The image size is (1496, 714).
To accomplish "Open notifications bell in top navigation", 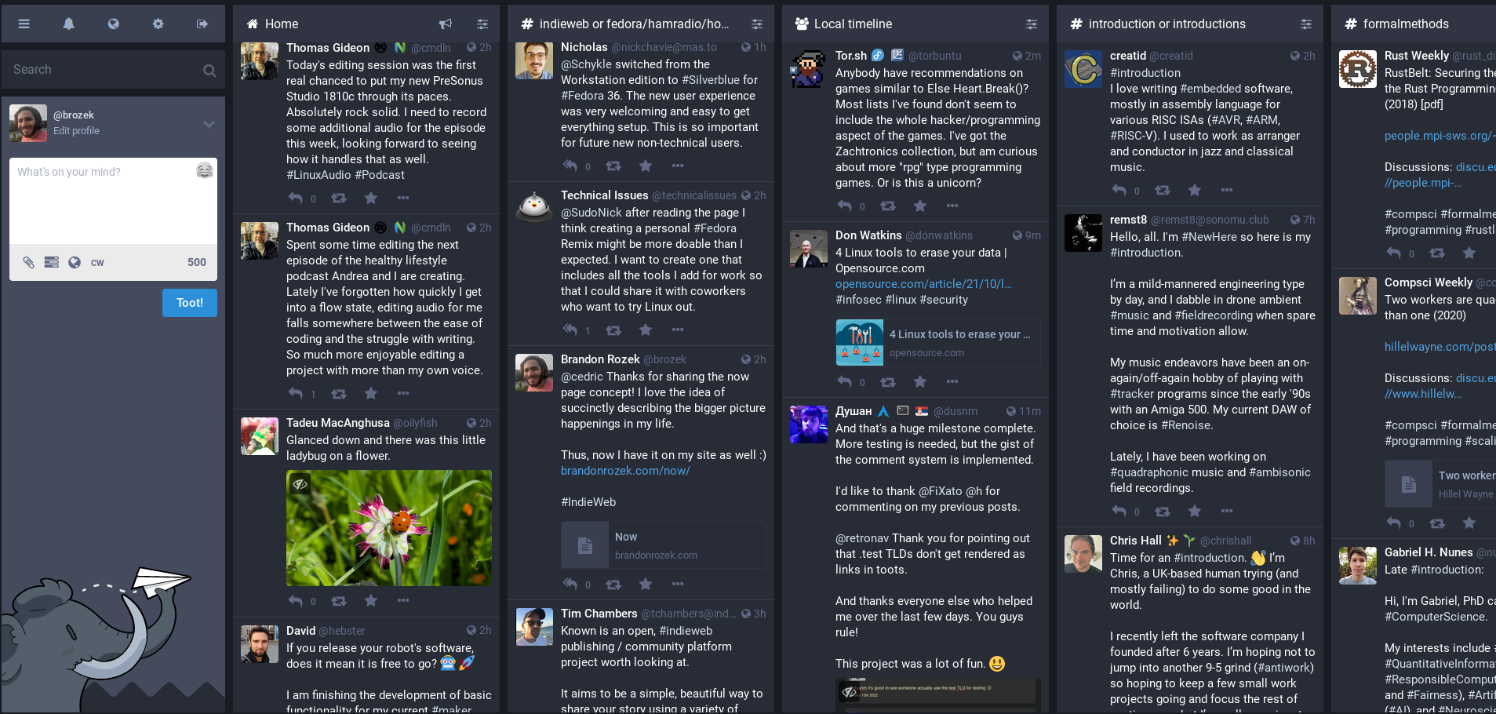I will click(x=69, y=24).
